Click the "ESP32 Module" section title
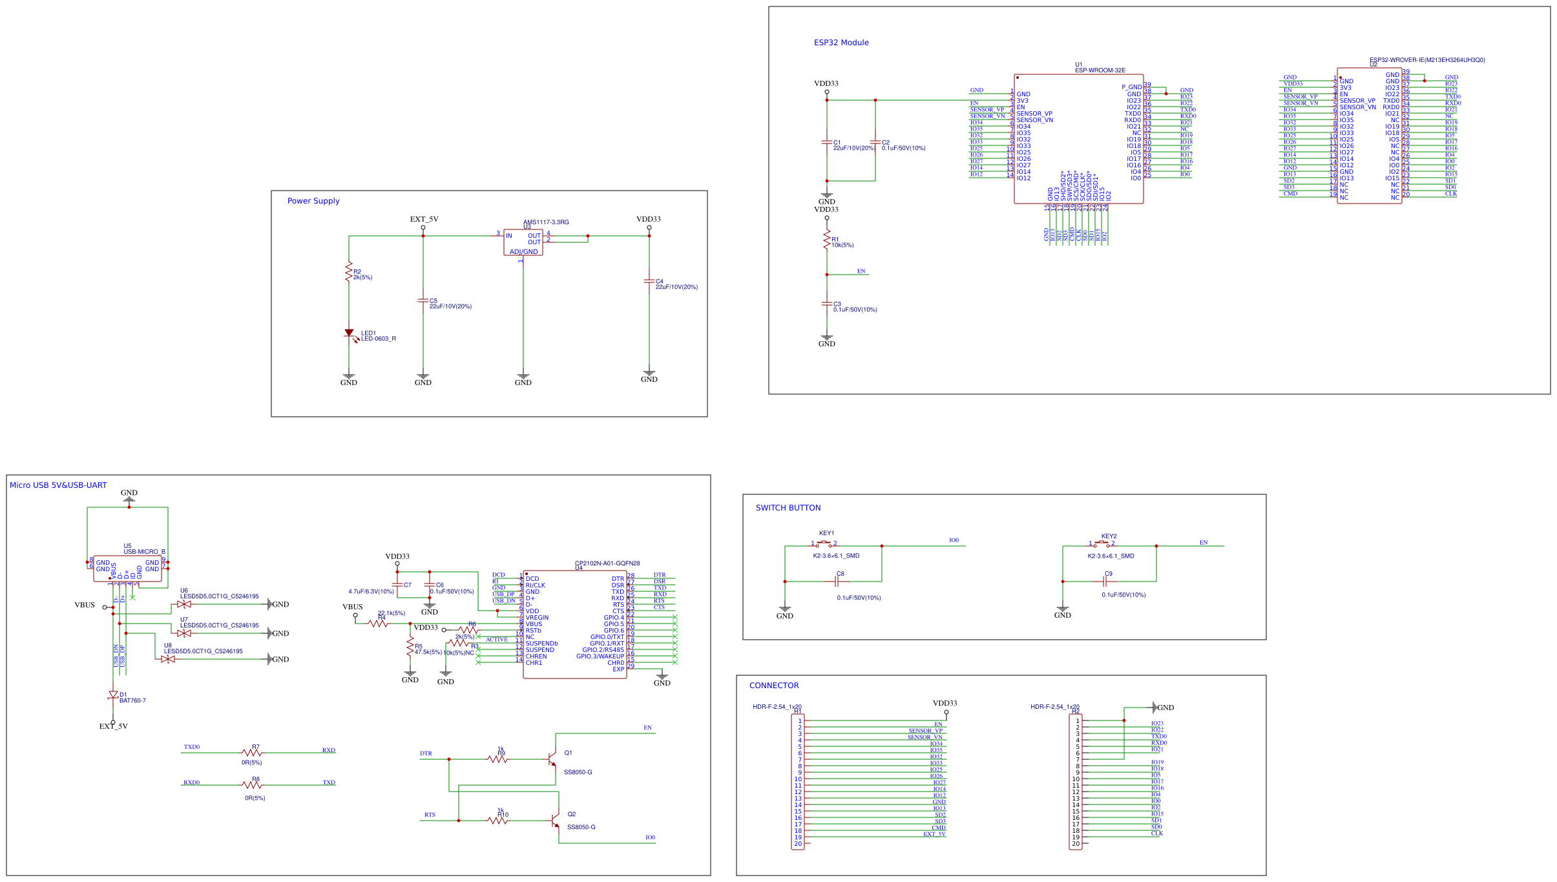1557x882 pixels. [x=841, y=43]
